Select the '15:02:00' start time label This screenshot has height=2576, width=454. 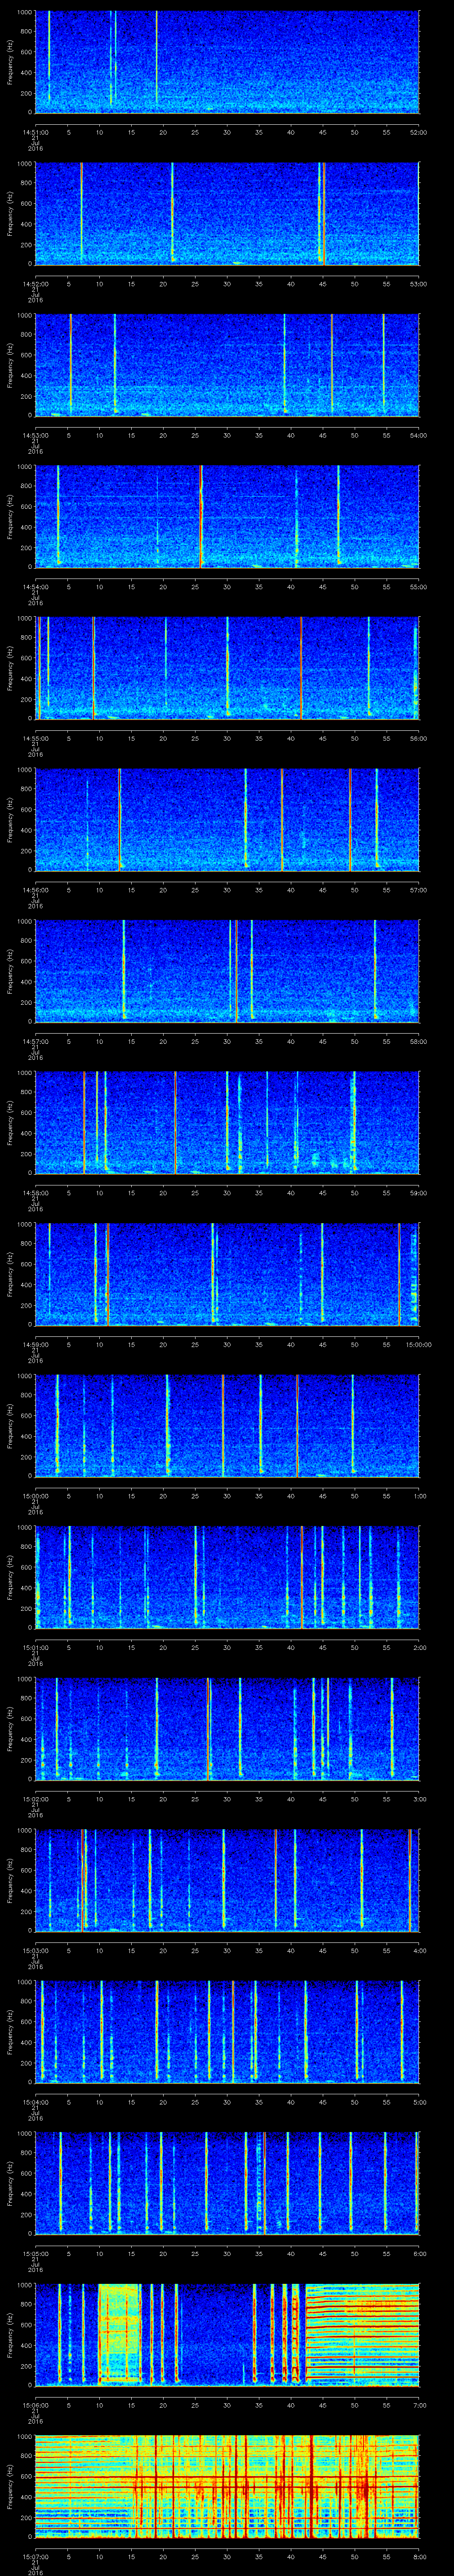36,1799
